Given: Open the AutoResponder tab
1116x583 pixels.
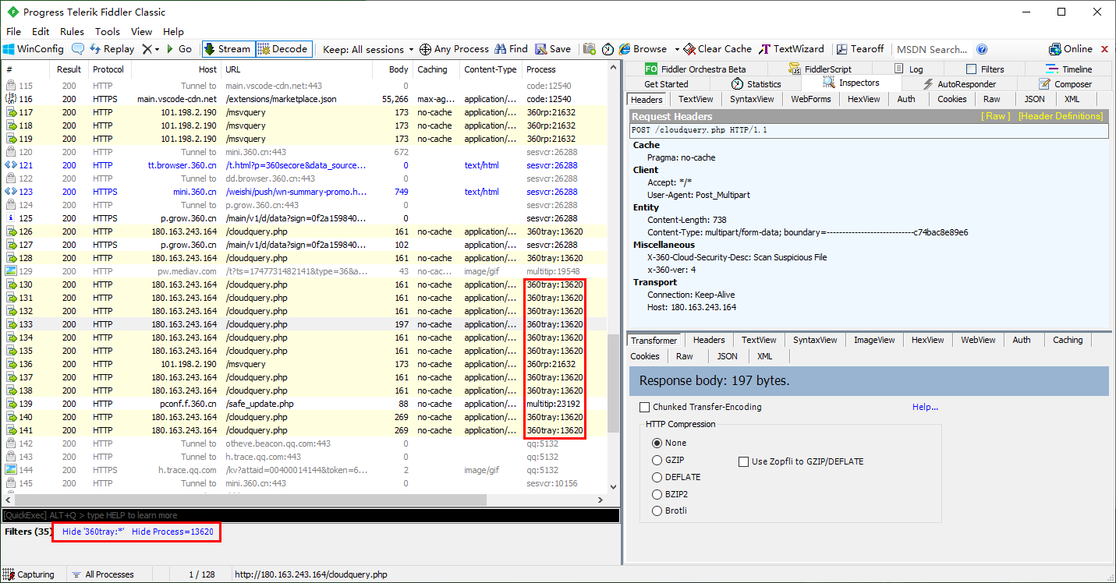Looking at the screenshot, I should pyautogui.click(x=959, y=84).
